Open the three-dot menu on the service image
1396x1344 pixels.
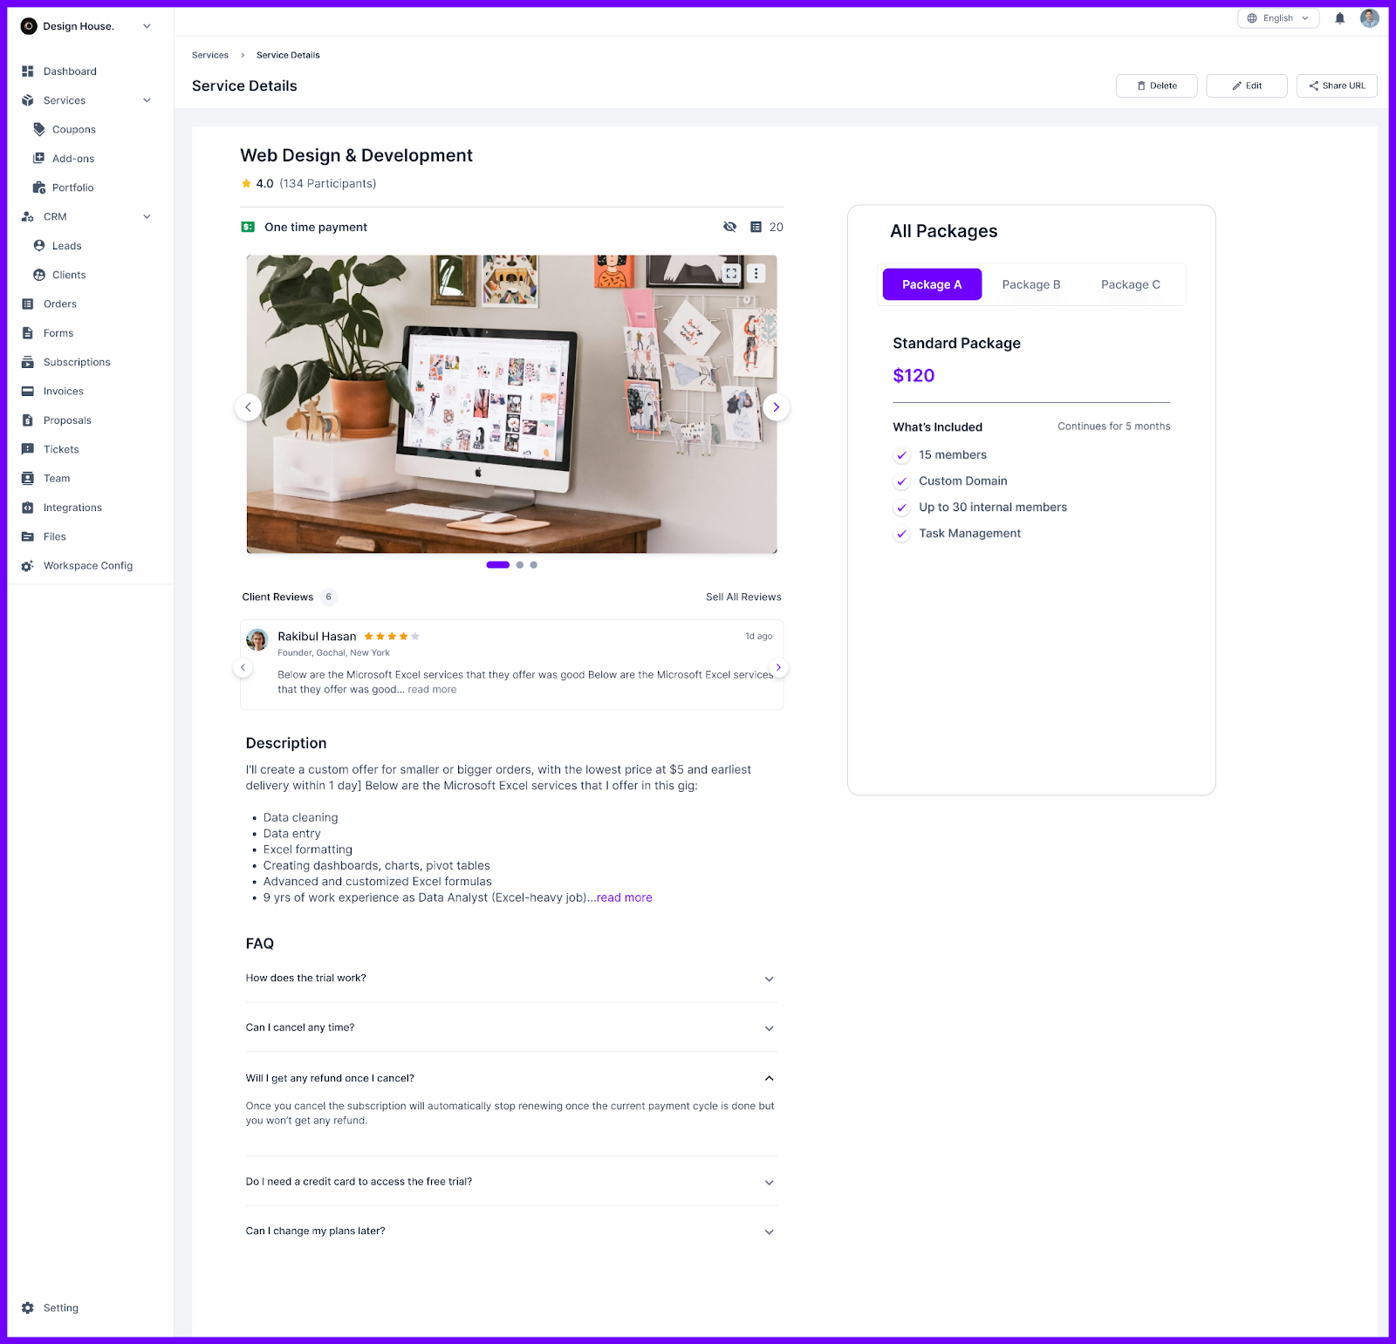[x=756, y=273]
